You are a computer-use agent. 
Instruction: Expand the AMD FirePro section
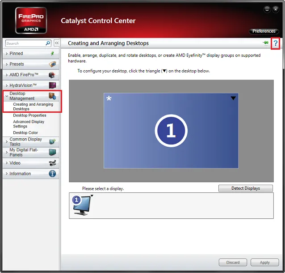(x=24, y=75)
